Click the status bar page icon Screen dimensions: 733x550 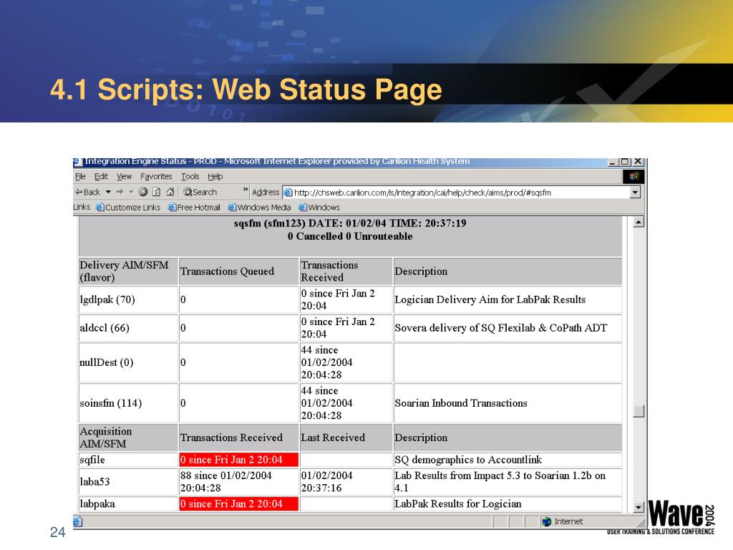click(77, 521)
